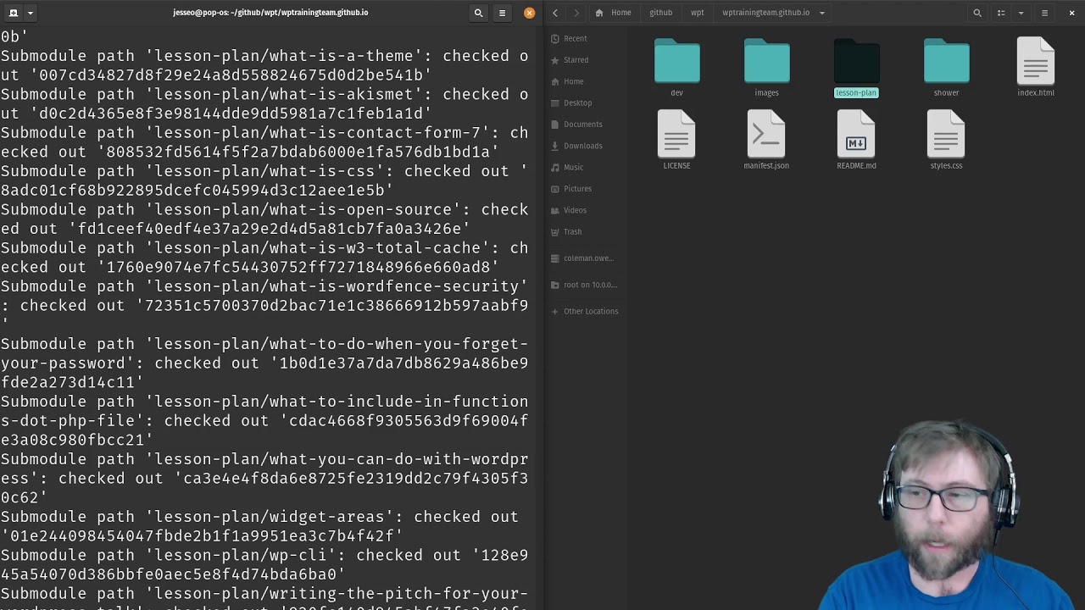This screenshot has width=1085, height=610.
Task: Open Desktop in the sidebar
Action: pos(577,103)
